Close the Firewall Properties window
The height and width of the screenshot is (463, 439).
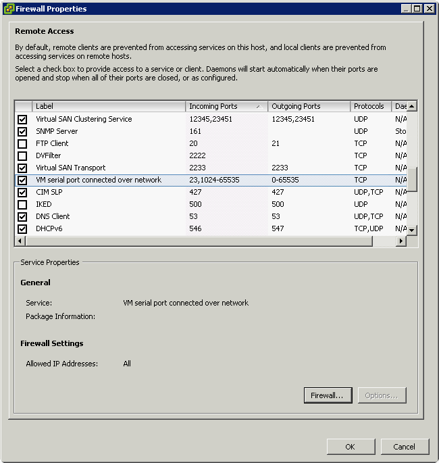[x=430, y=9]
